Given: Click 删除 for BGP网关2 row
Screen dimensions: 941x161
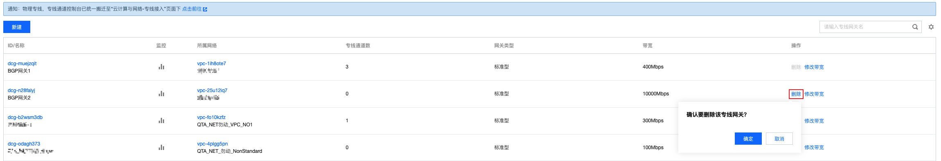Looking at the screenshot, I should [x=796, y=94].
